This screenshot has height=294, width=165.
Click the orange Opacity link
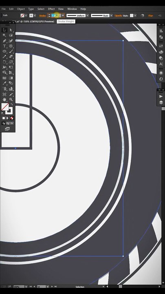[x=118, y=16]
